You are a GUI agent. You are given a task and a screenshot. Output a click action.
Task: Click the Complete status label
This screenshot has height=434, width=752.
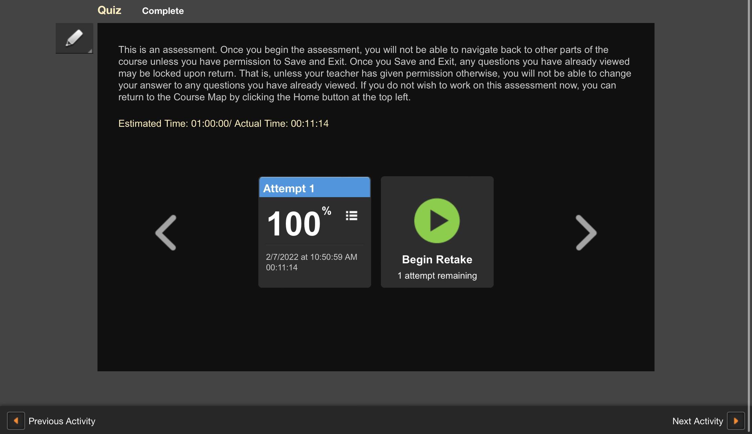pos(163,11)
